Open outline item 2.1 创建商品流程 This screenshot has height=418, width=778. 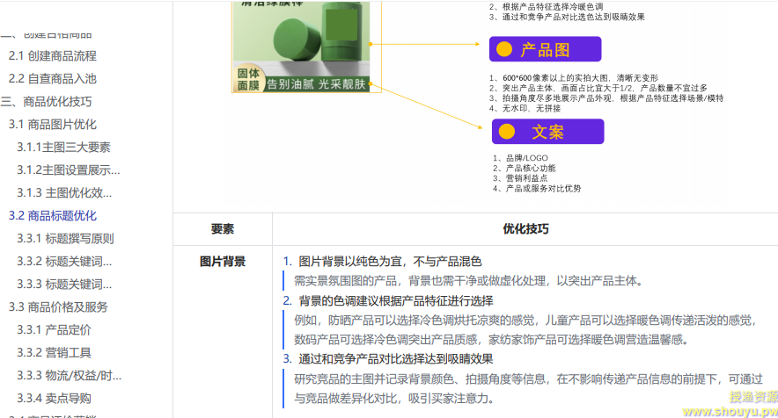pyautogui.click(x=53, y=56)
